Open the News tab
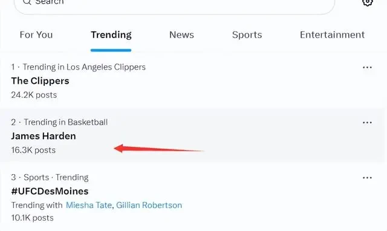 [181, 35]
